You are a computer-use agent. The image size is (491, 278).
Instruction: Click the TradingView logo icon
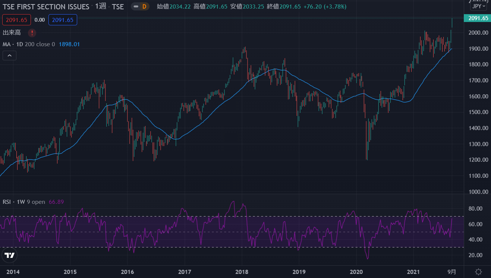coord(10,255)
